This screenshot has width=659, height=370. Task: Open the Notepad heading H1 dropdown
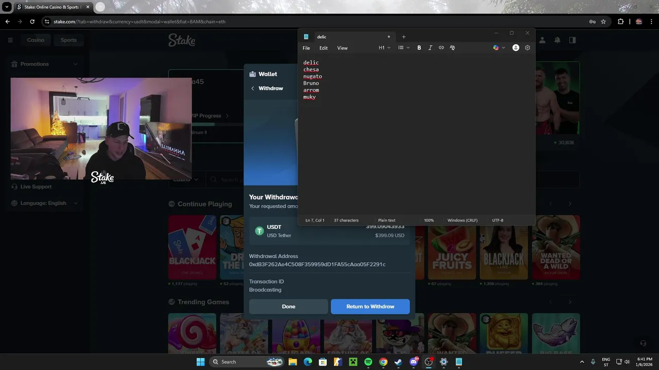[x=385, y=48]
